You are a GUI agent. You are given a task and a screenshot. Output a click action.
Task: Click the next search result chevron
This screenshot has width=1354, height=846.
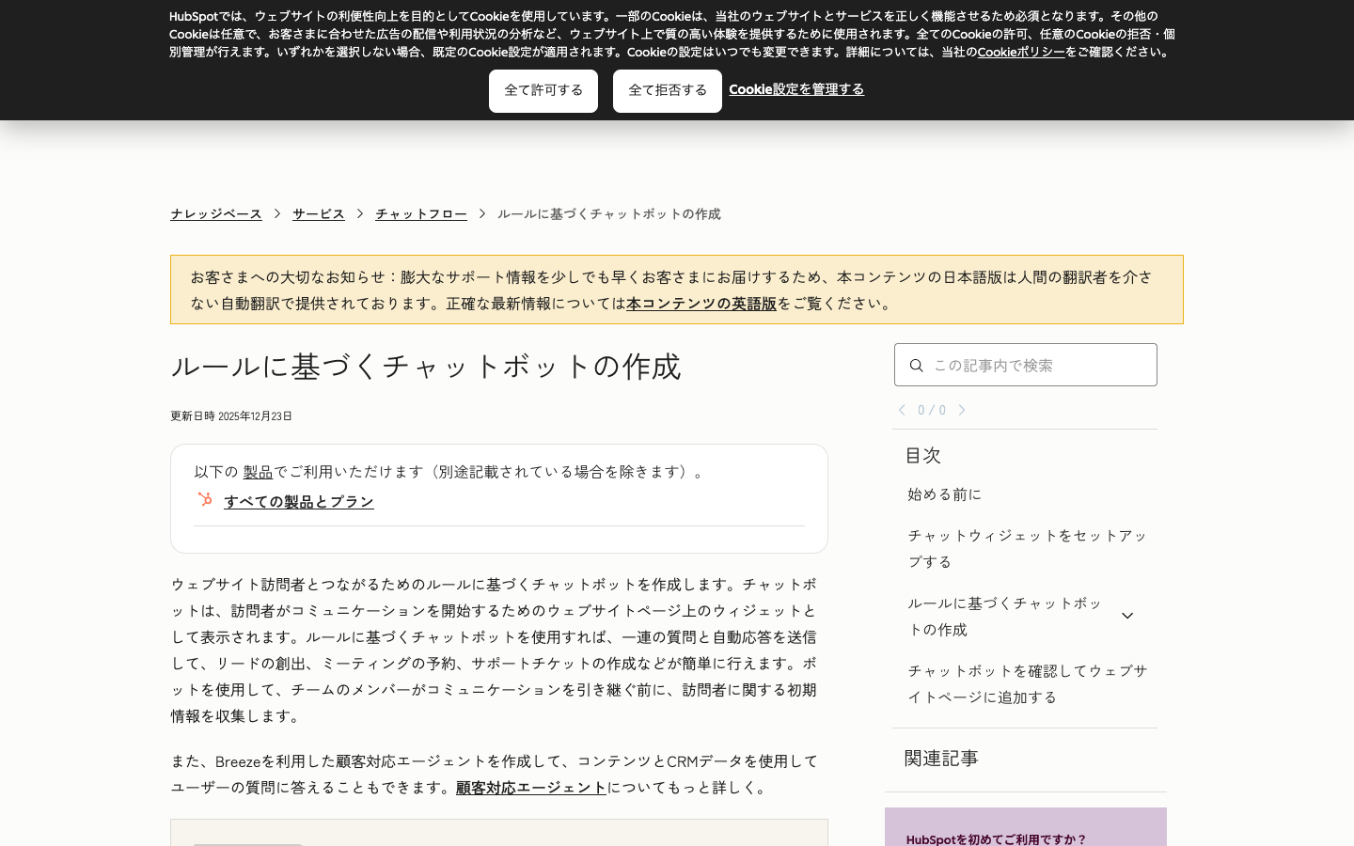click(962, 410)
